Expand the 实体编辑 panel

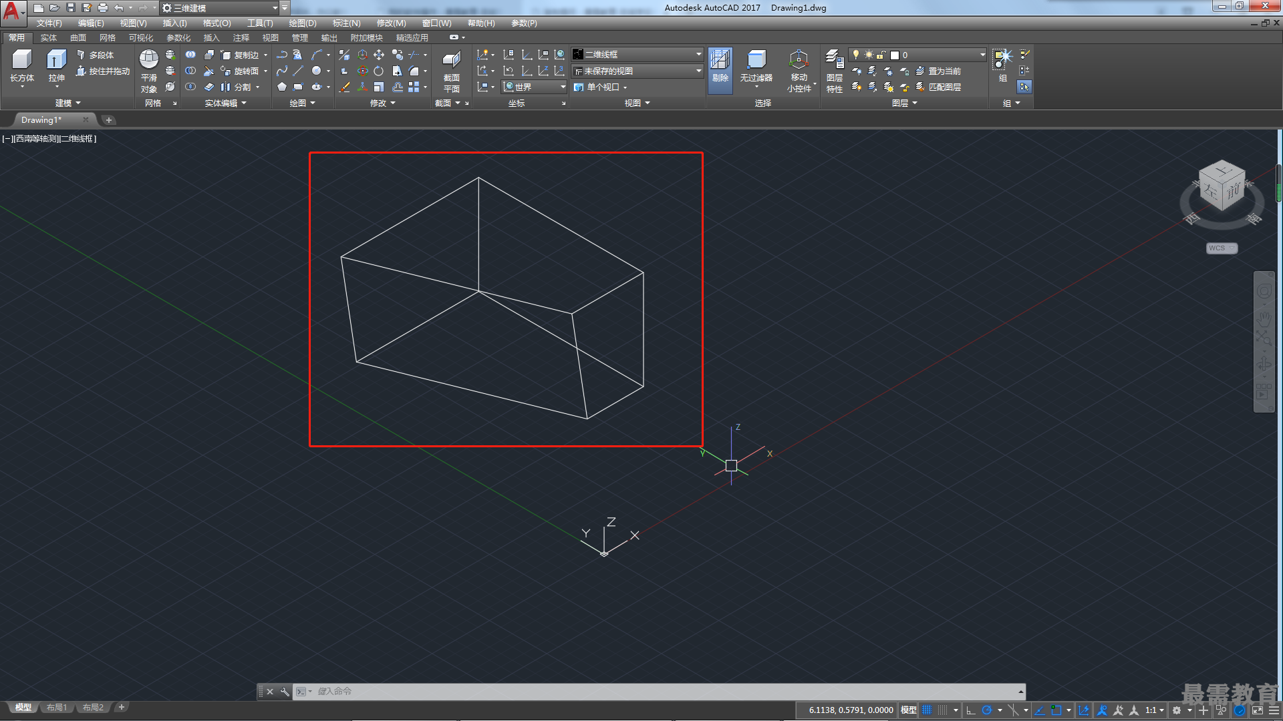225,103
